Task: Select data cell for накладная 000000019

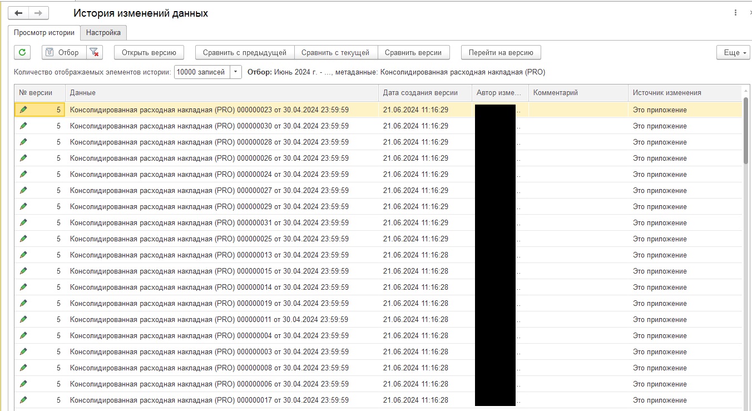Action: click(x=222, y=303)
